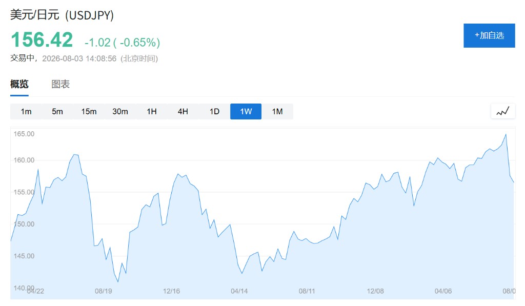This screenshot has height=306, width=525.
Task: Click the chart peak near 165.00
Action: click(506, 134)
